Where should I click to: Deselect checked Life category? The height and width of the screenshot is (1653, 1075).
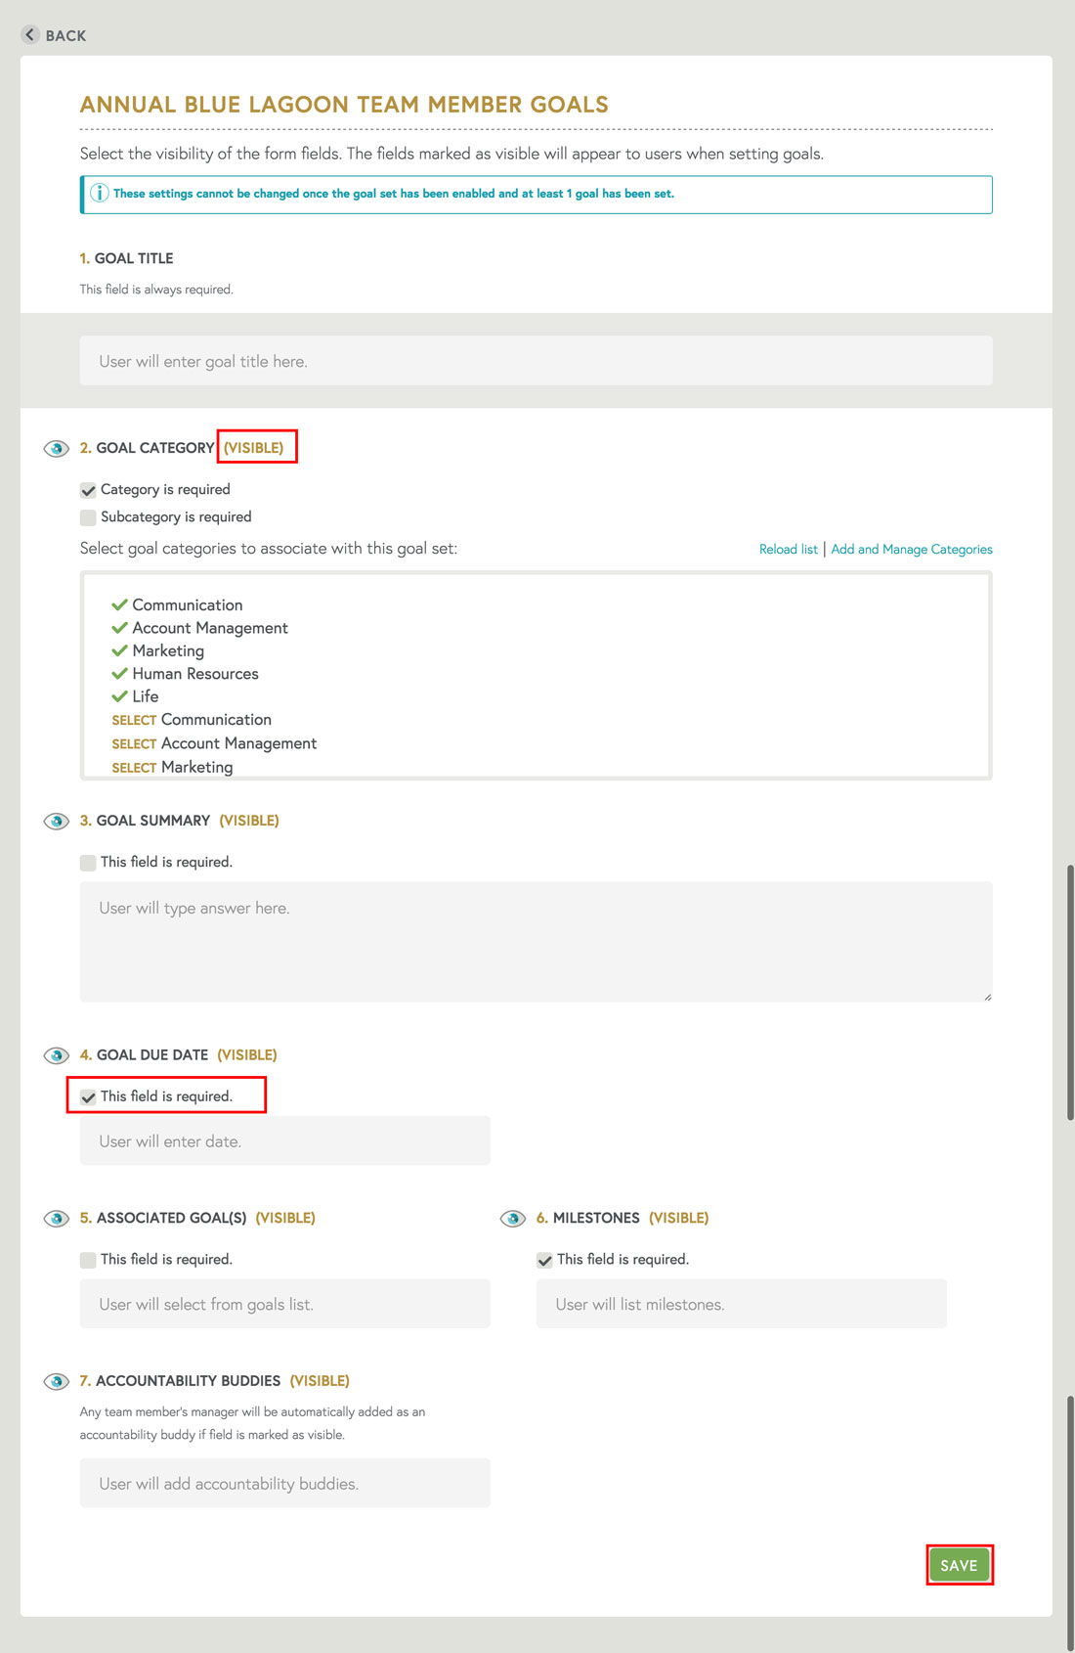click(x=135, y=696)
